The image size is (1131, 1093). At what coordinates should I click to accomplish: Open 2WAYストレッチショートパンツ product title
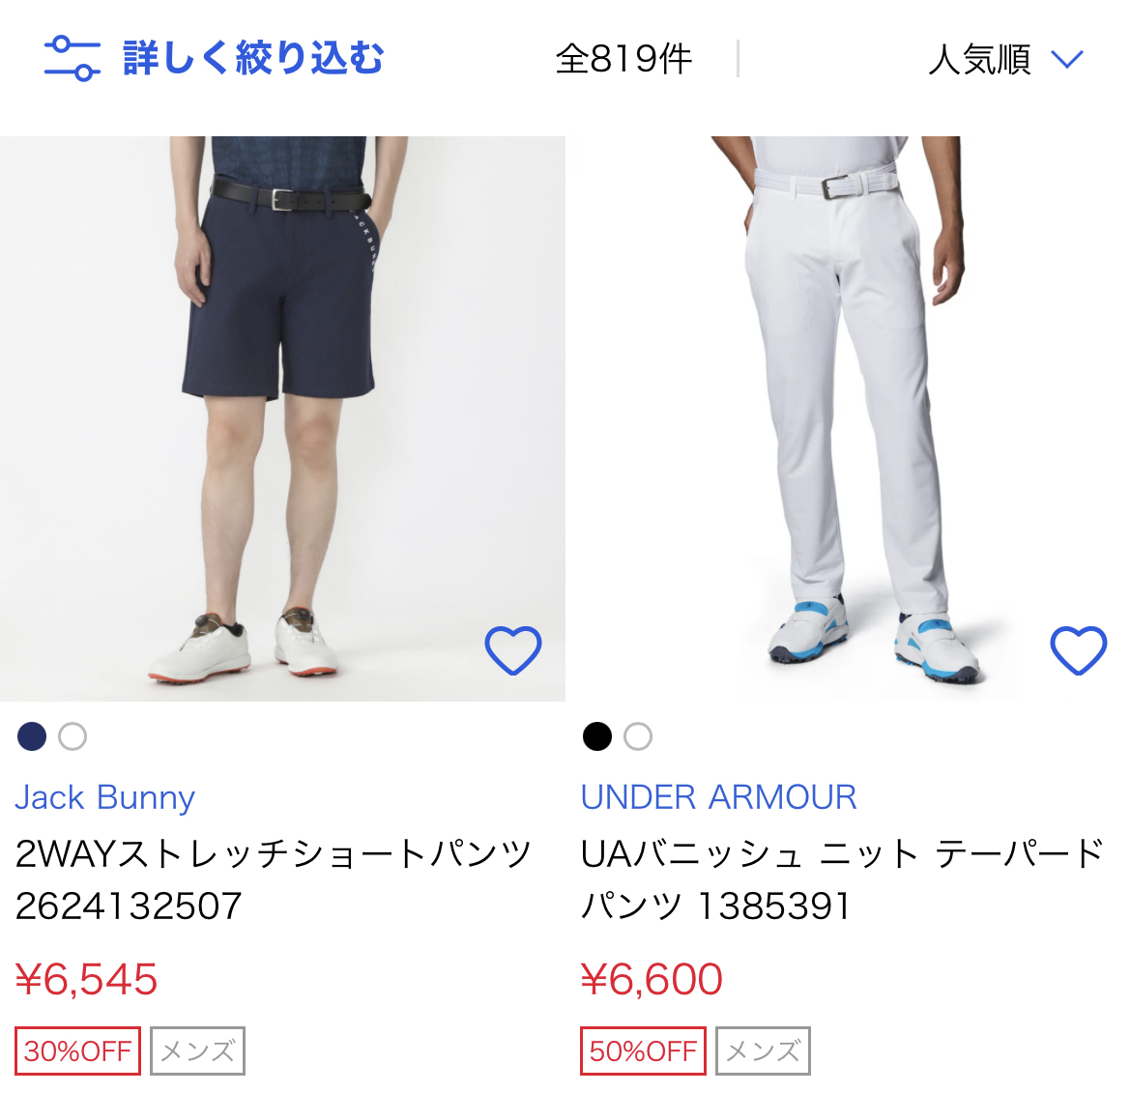click(274, 879)
